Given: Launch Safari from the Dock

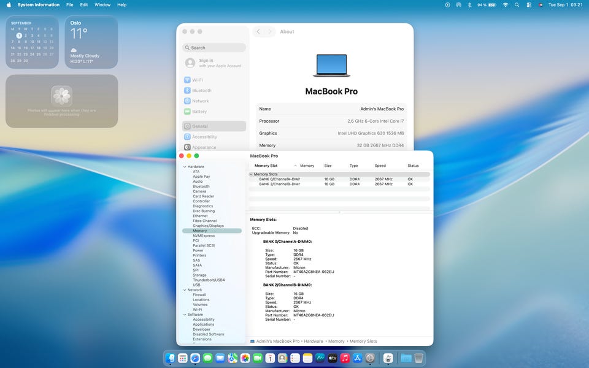Looking at the screenshot, I should tap(195, 358).
